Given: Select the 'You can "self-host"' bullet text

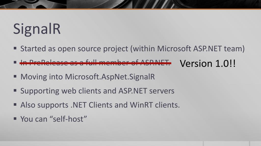Looking at the screenshot, I should tap(54, 119).
